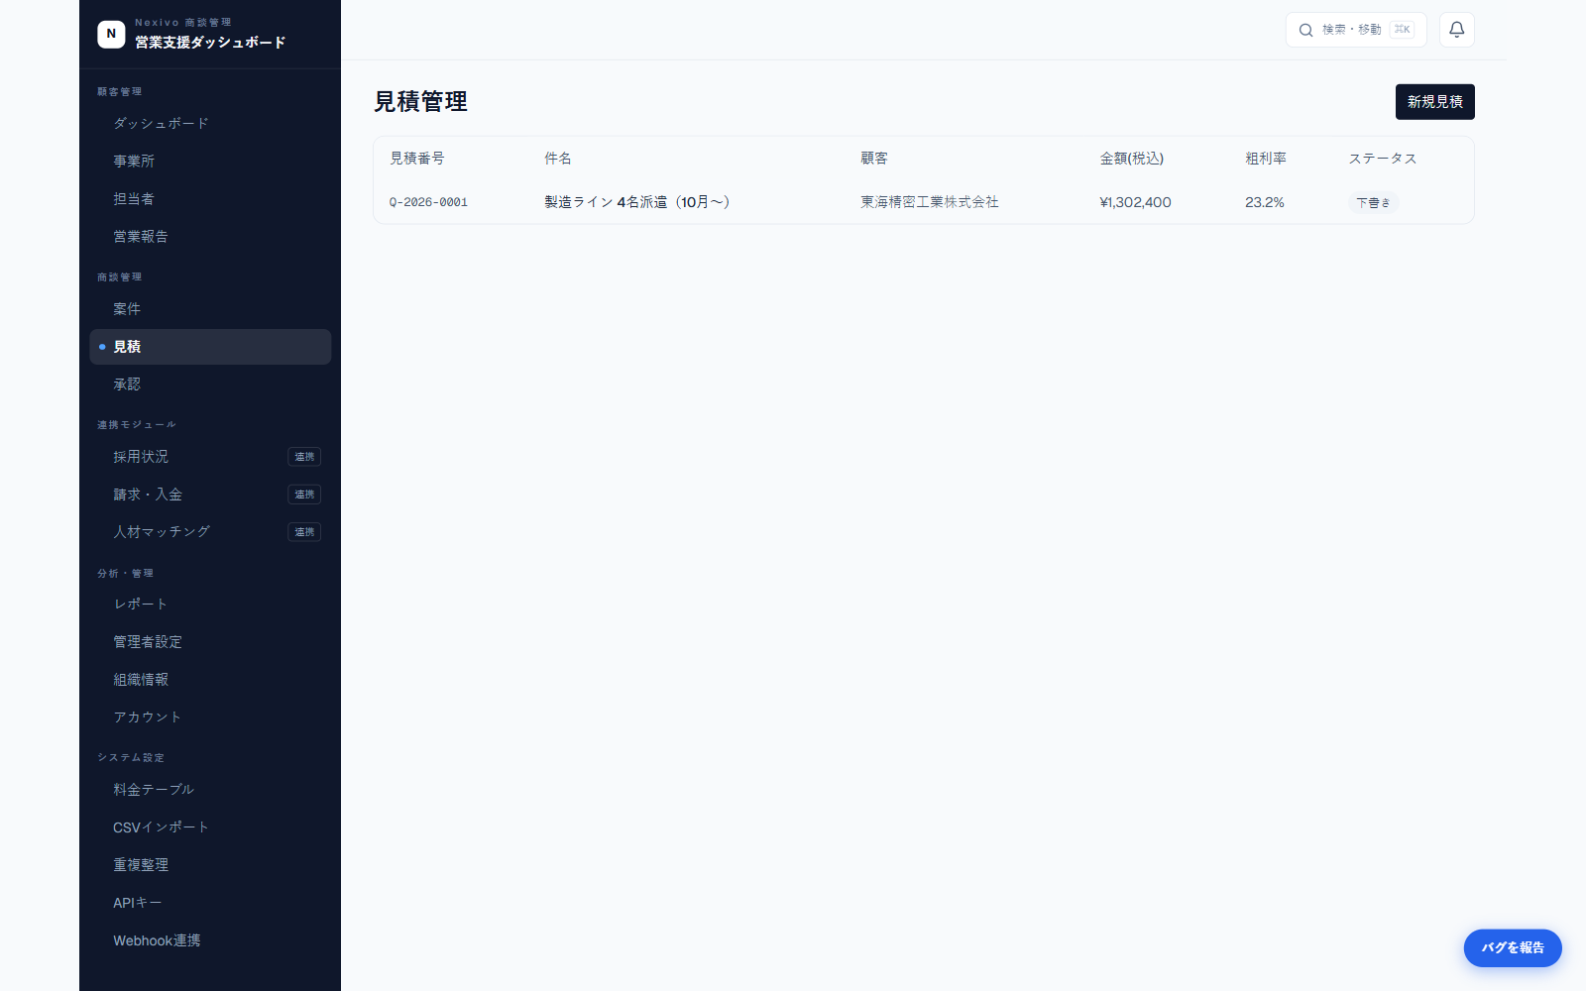This screenshot has width=1586, height=991.
Task: Open 請求・入金 module
Action: 210,495
